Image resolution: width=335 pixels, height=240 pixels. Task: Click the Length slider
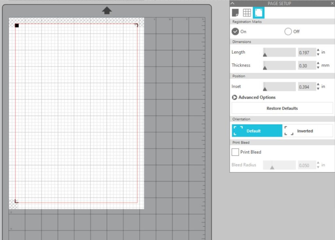click(279, 52)
